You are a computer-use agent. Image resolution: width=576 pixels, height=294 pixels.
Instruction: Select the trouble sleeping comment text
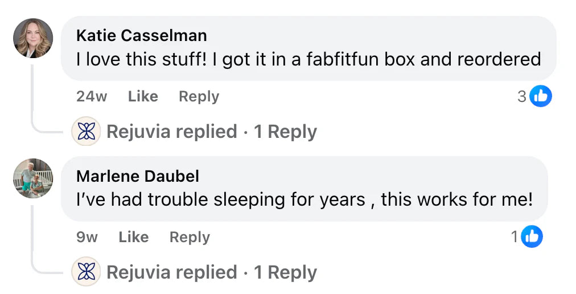pyautogui.click(x=305, y=200)
